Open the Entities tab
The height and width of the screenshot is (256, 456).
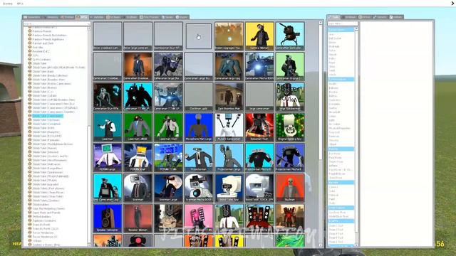[67, 17]
